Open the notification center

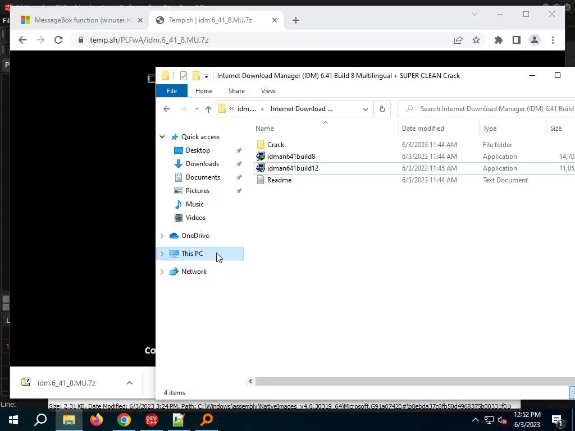pyautogui.click(x=558, y=420)
